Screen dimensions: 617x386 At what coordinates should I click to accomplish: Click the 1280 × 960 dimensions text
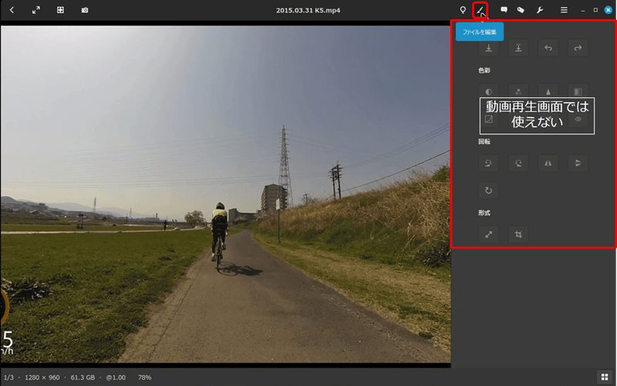click(x=42, y=378)
